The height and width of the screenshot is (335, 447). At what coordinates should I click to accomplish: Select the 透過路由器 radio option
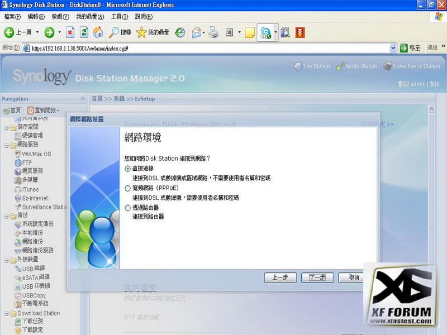coord(128,208)
